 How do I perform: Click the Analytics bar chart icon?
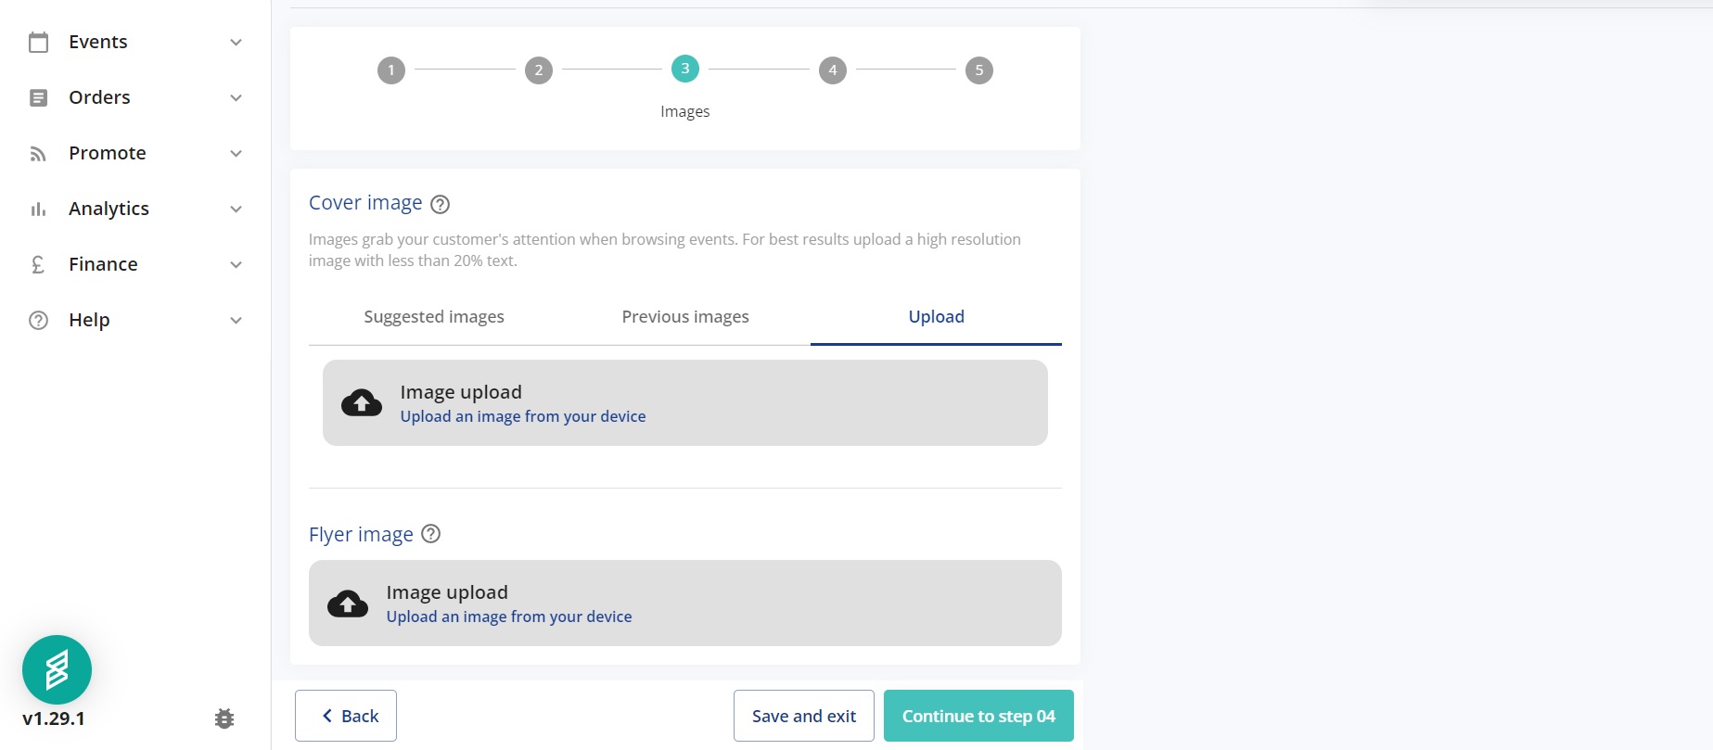[38, 209]
